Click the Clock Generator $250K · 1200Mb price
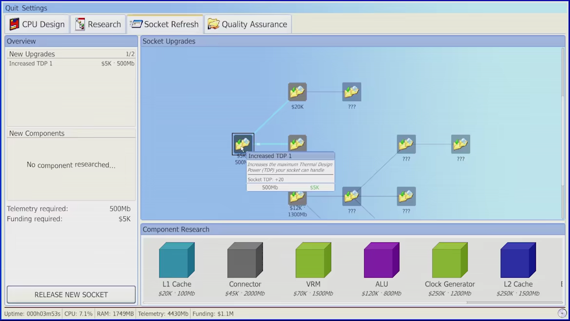This screenshot has height=321, width=570. pos(450,293)
